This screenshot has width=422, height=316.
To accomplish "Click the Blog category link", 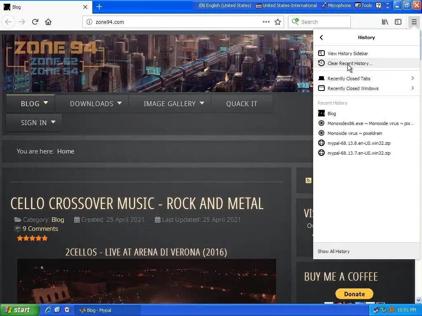I will point(58,220).
